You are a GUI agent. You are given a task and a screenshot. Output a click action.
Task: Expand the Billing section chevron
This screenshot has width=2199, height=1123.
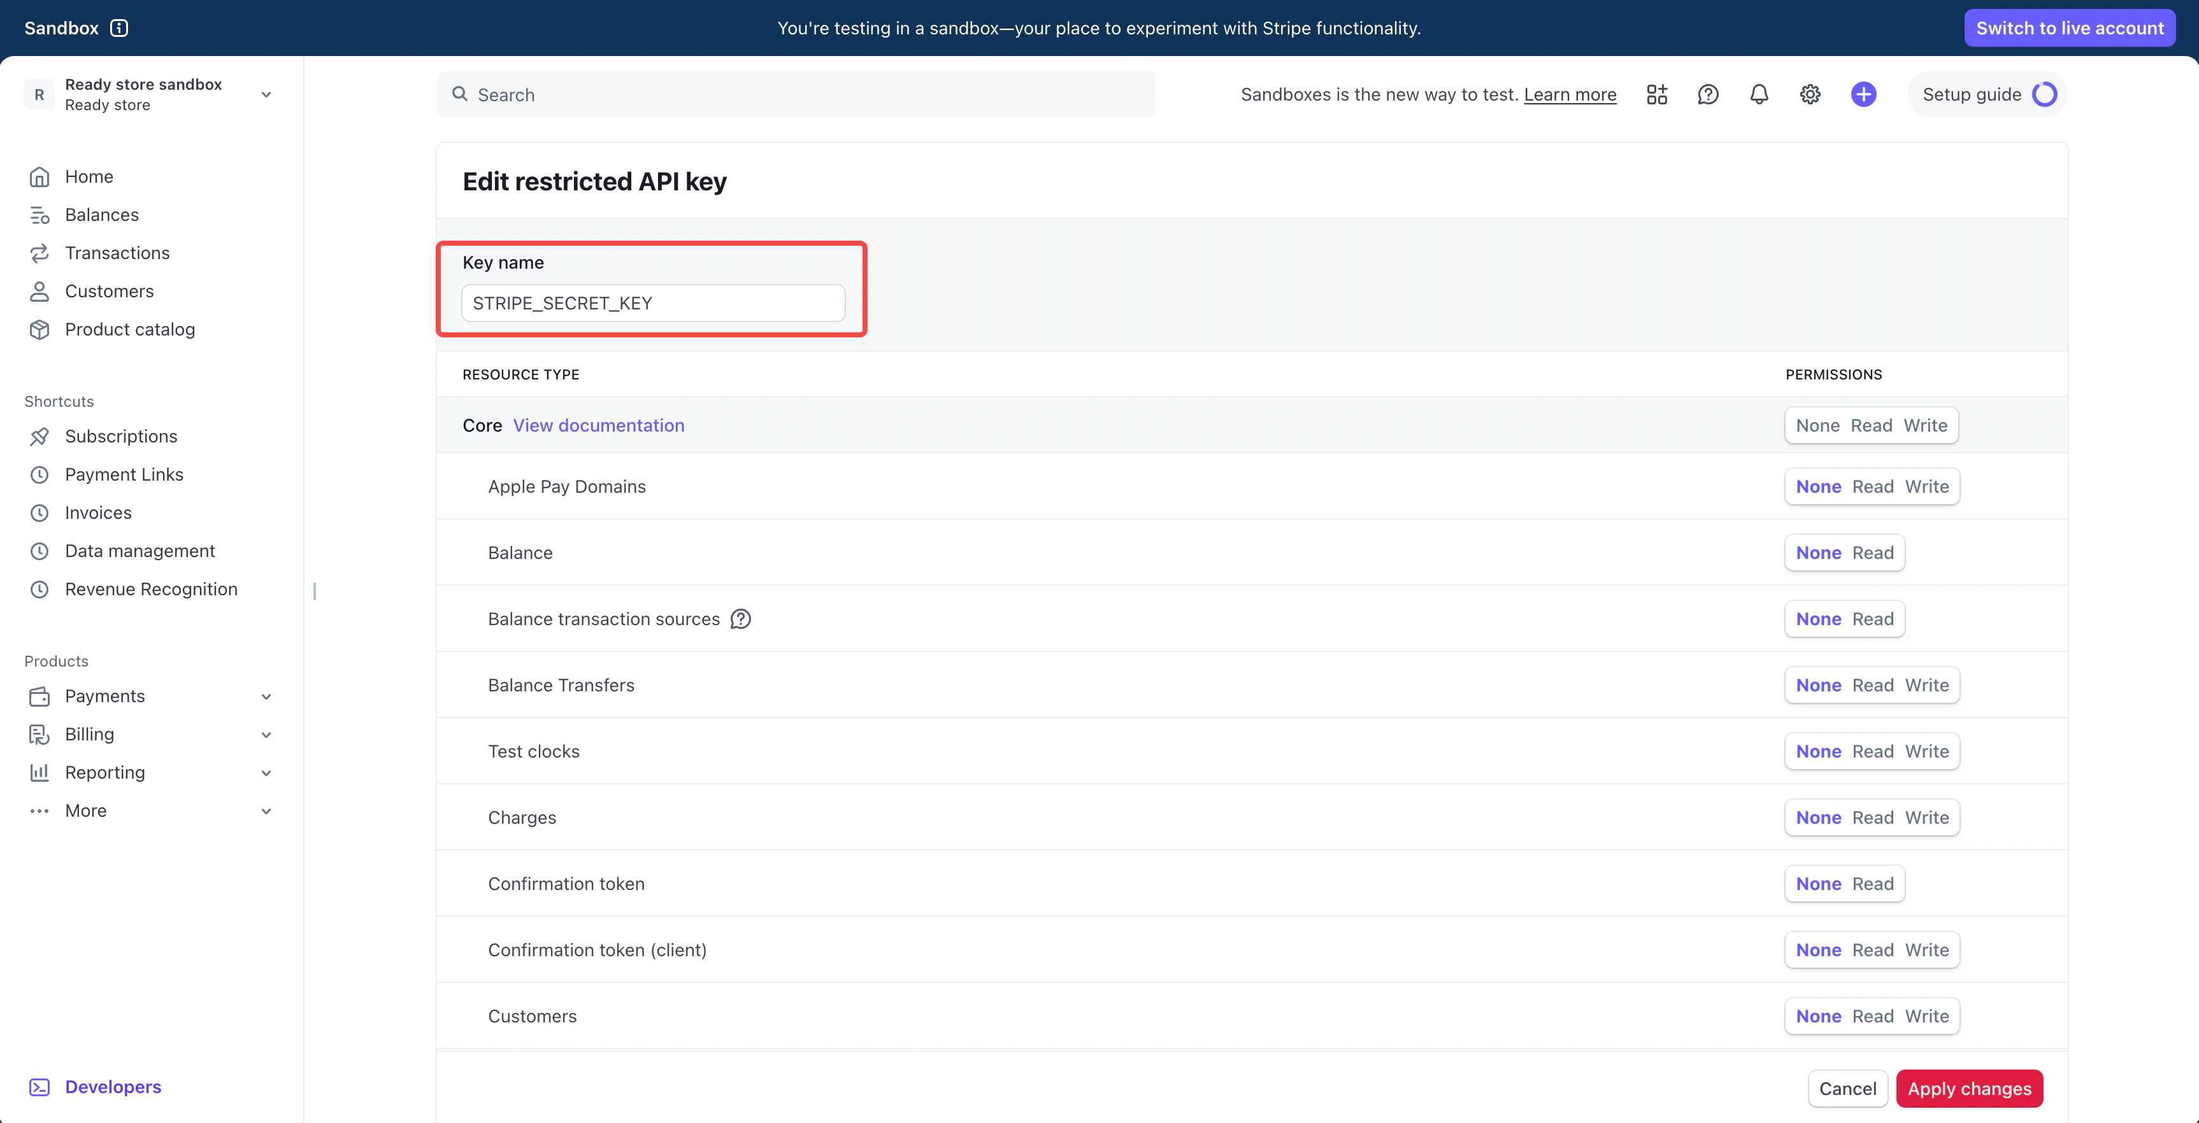tap(266, 735)
